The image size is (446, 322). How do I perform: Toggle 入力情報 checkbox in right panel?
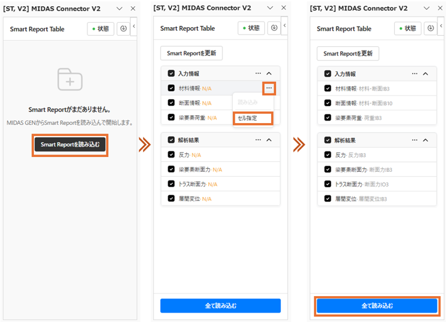(328, 74)
